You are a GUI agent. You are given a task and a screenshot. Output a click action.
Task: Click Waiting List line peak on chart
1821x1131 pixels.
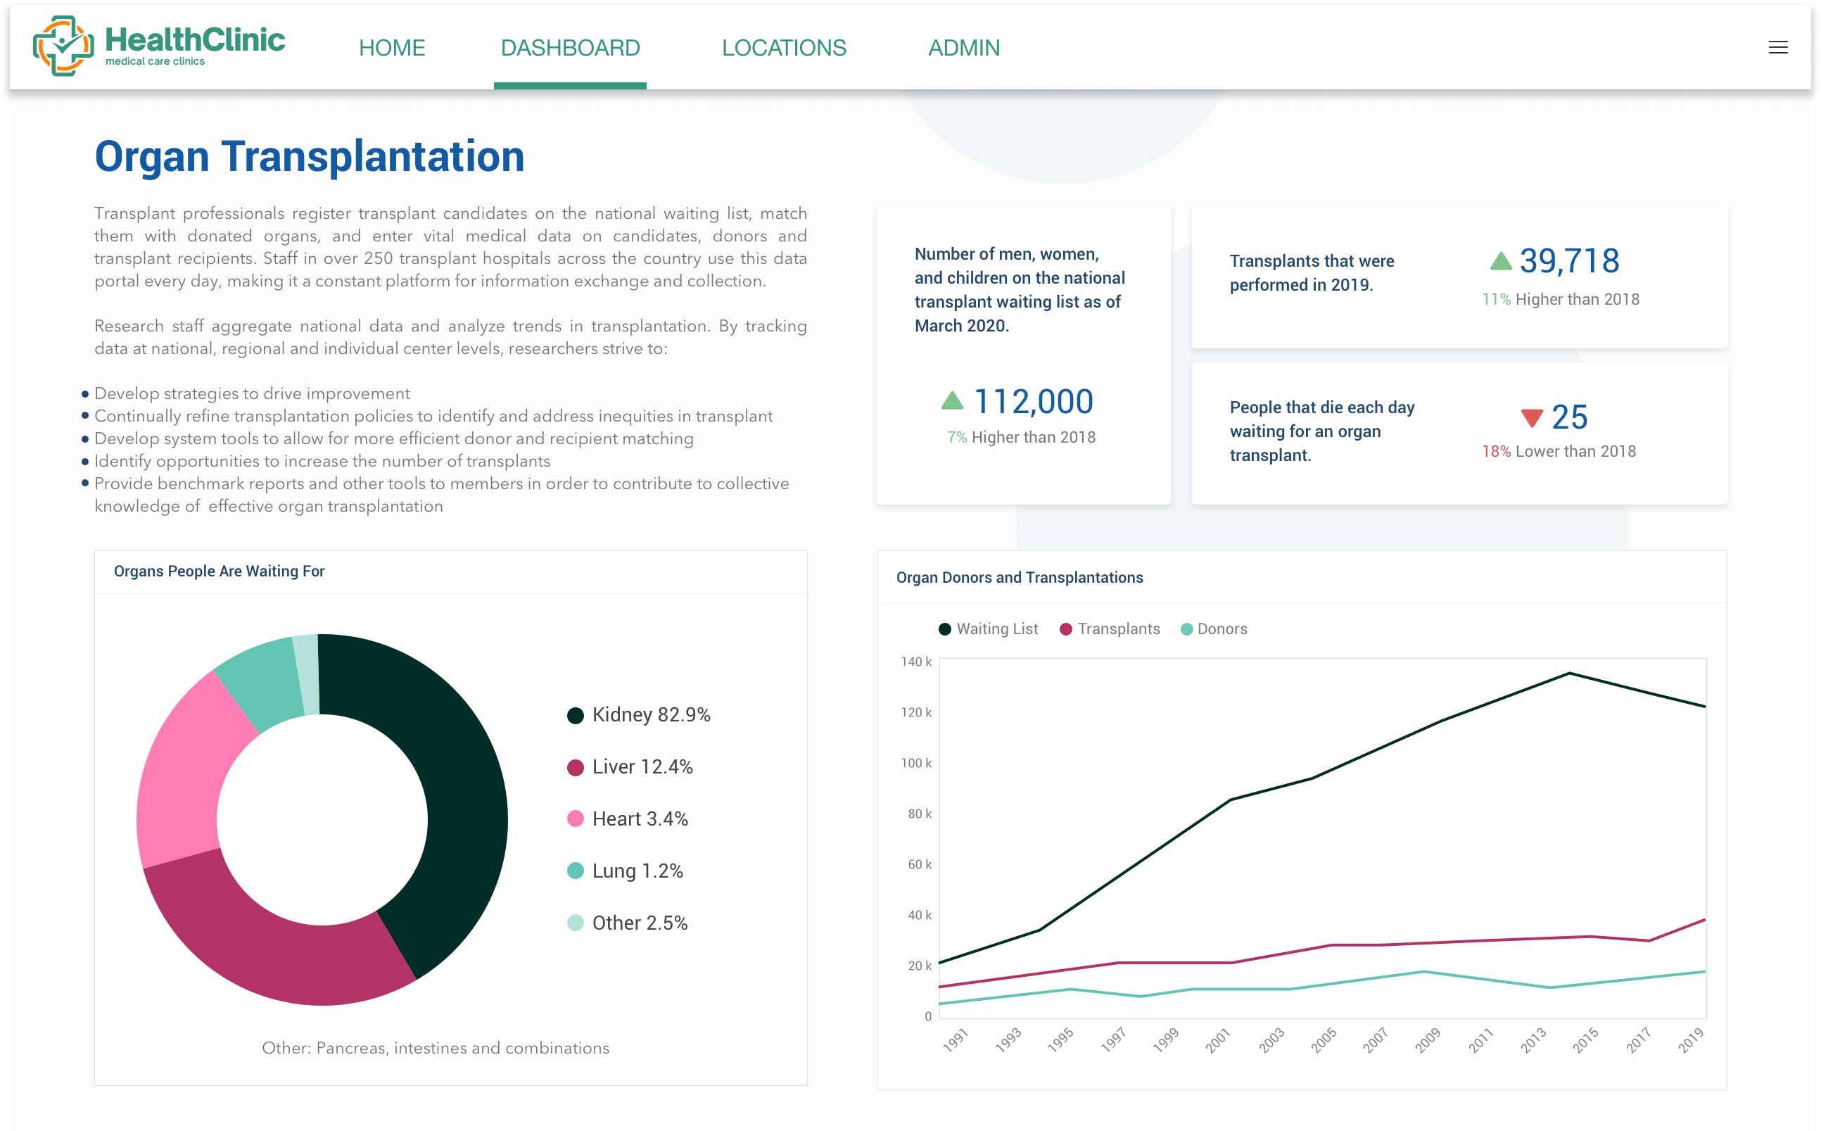(1569, 674)
